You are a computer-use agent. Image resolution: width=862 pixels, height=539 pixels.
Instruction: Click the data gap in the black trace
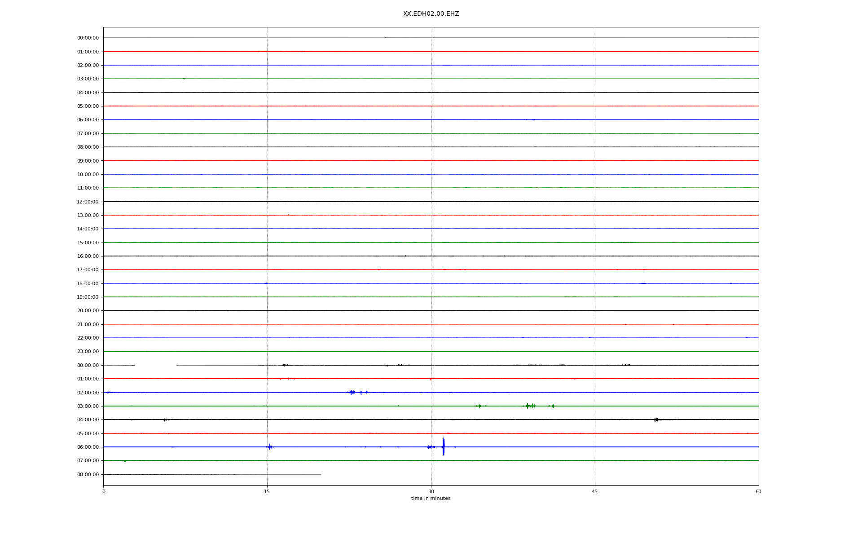coord(155,365)
